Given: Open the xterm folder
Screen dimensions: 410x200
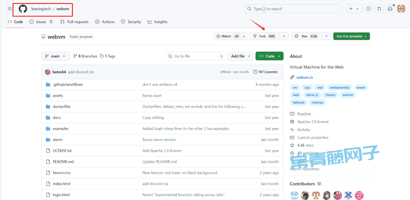Looking at the screenshot, I should coord(58,140).
